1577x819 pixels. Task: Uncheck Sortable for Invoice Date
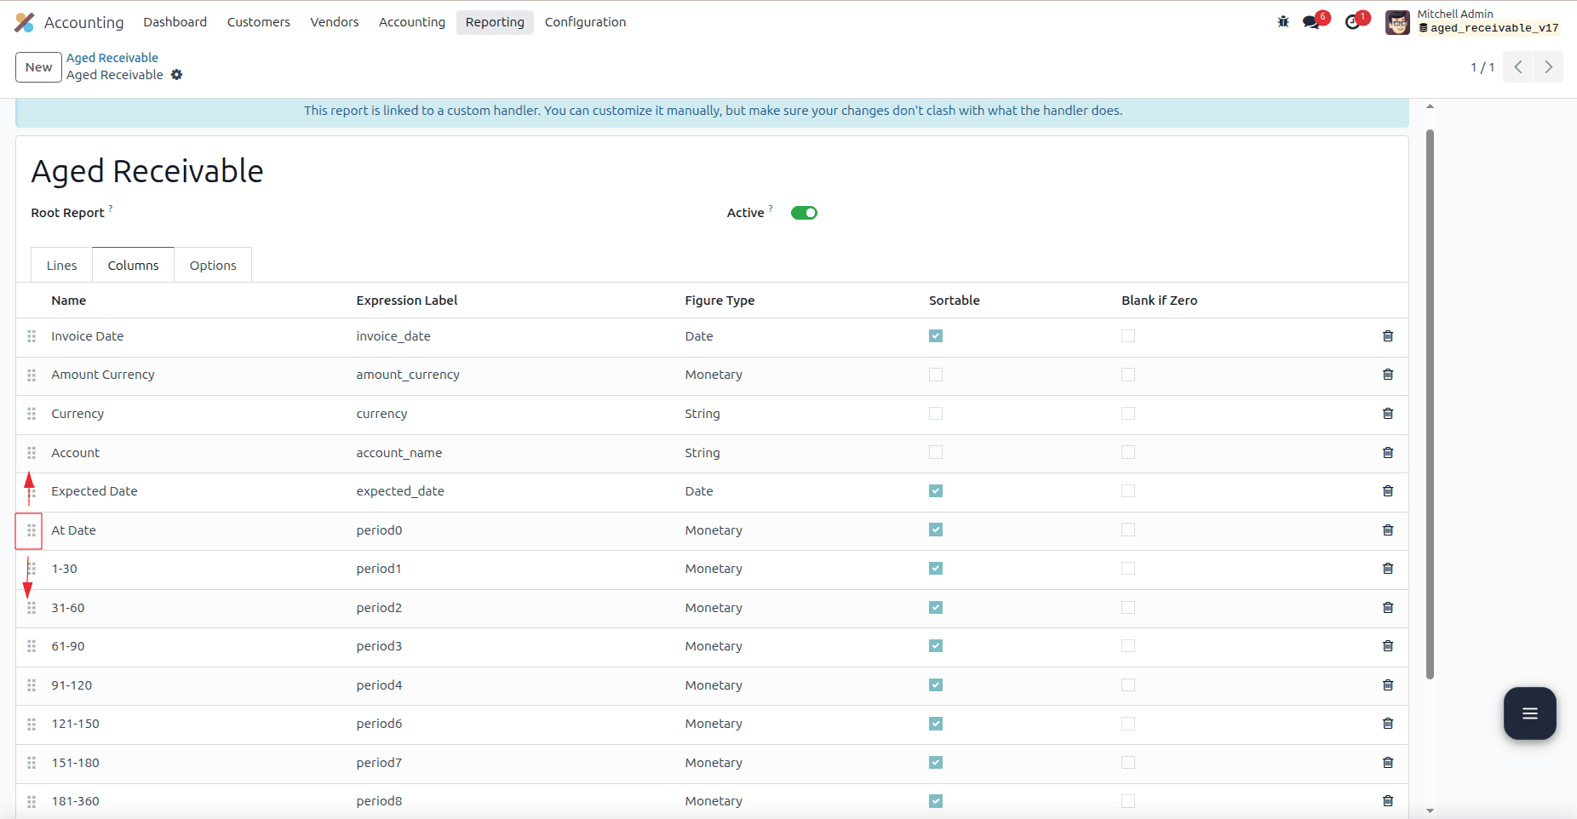pos(936,336)
